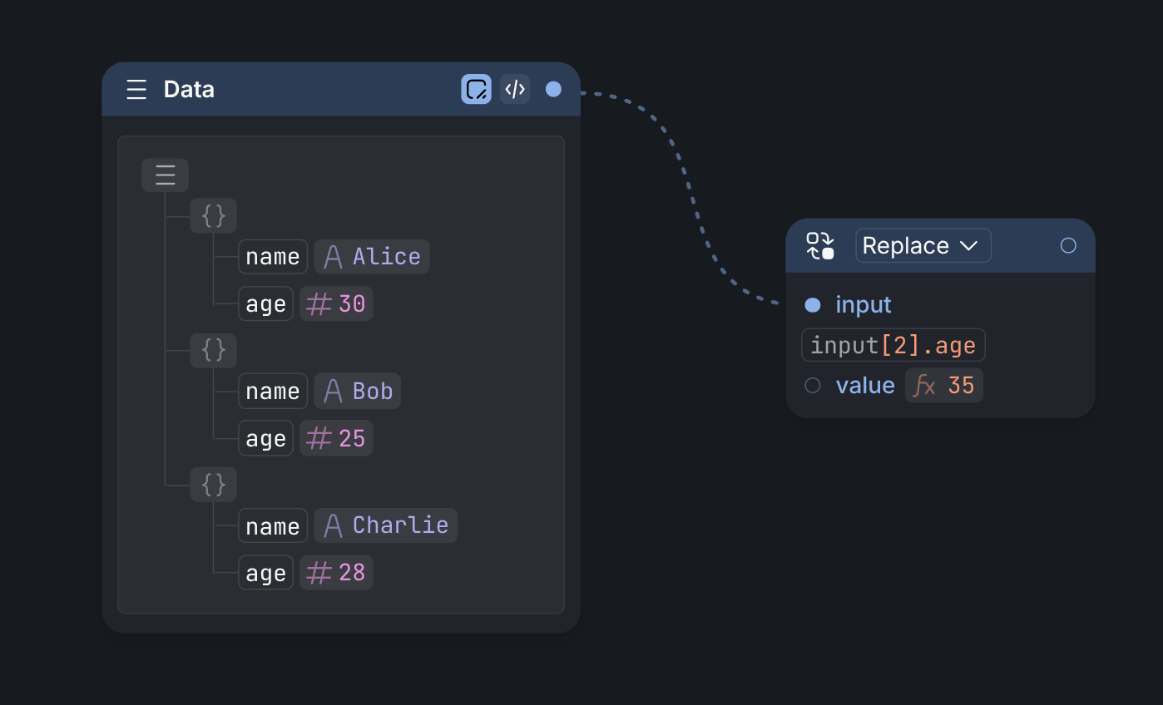Click the age key above Charlie's object
Screen dimensions: 1163x705
(265, 439)
